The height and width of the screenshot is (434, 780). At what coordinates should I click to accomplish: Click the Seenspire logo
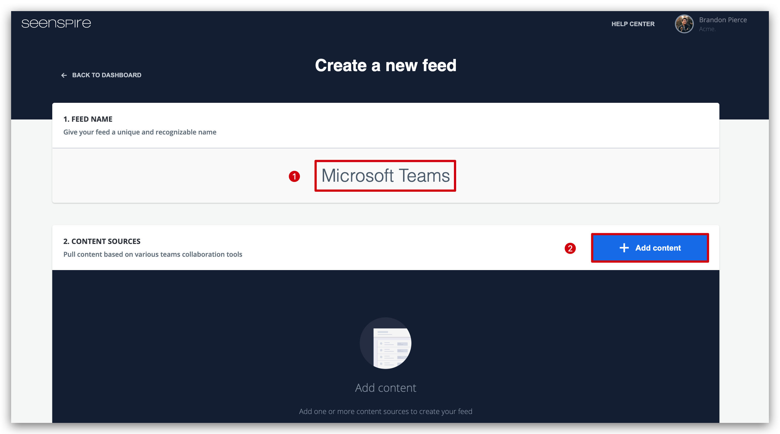pyautogui.click(x=56, y=24)
